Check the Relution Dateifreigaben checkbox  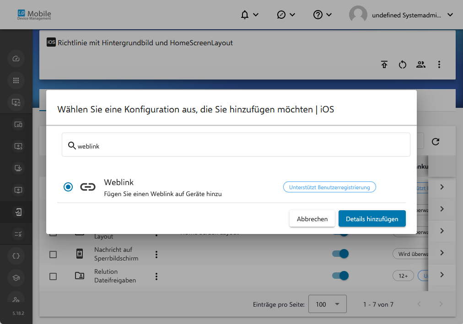pyautogui.click(x=53, y=276)
